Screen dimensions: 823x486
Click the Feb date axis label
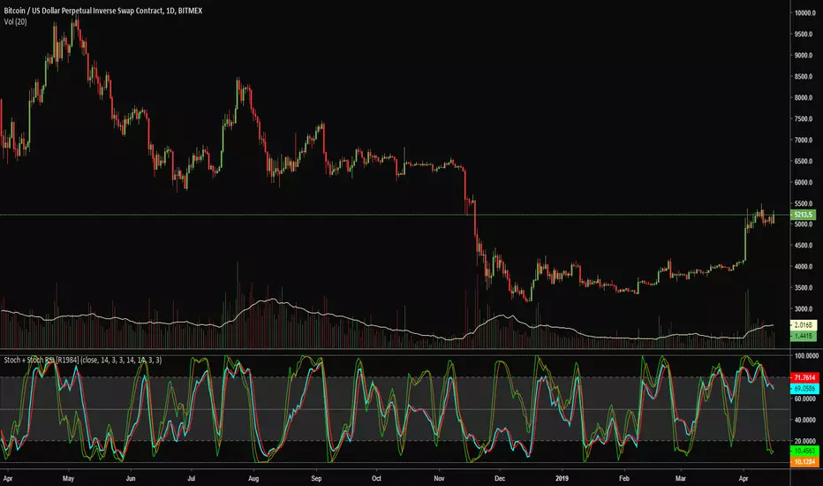click(x=623, y=479)
